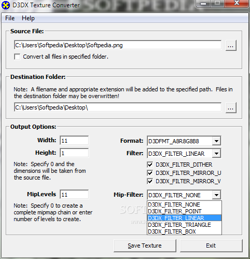Click the Exit button
Screen dimensions: 250x259
211,246
